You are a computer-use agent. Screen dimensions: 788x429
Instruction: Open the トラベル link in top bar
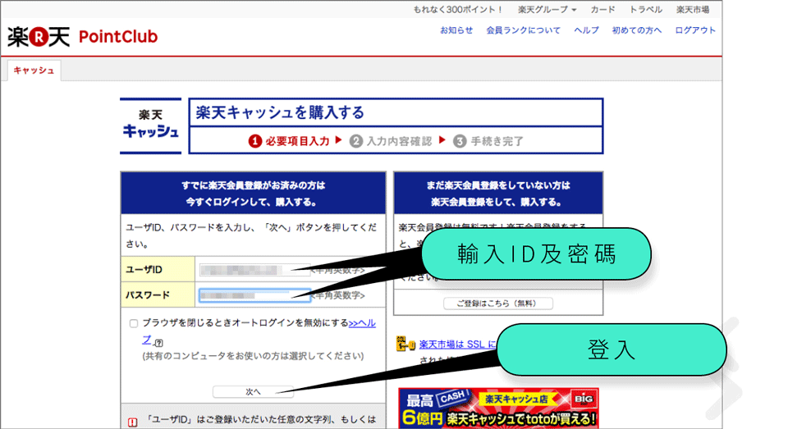(646, 10)
